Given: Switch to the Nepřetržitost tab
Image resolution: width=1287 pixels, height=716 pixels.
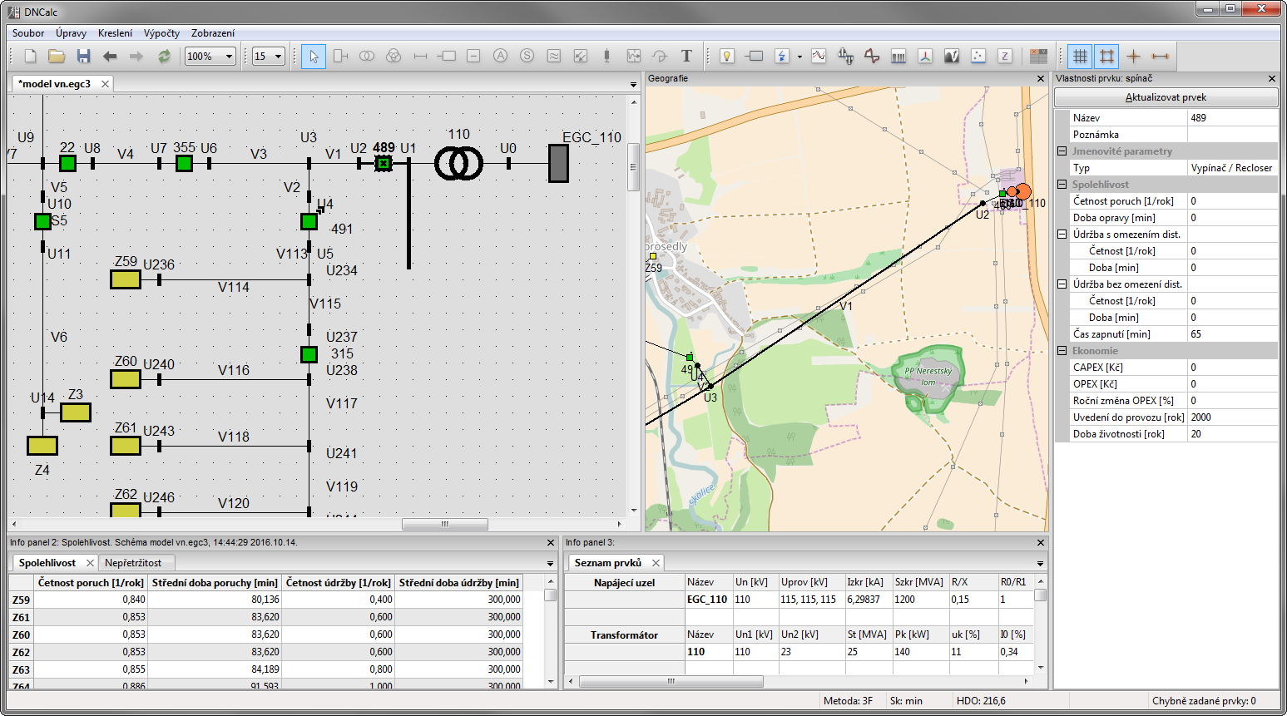Looking at the screenshot, I should (133, 563).
